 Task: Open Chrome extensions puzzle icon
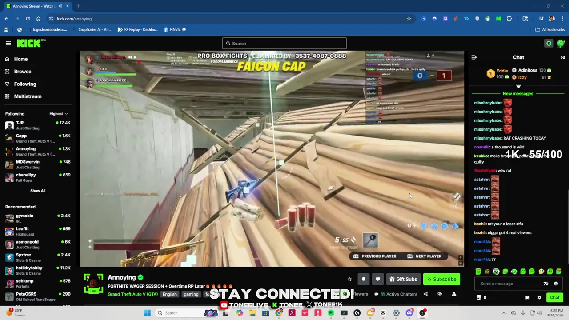(x=509, y=19)
